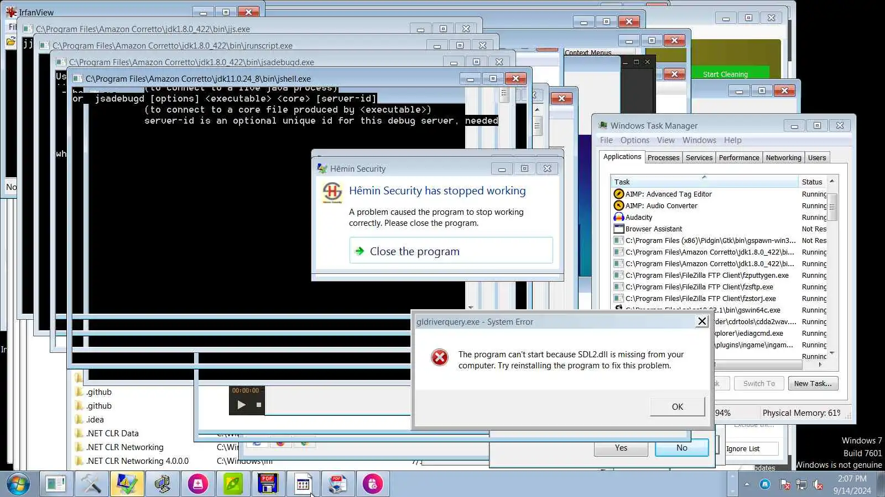Open the grid document taskbar icon
Screen dimensions: 885x497
click(303, 484)
